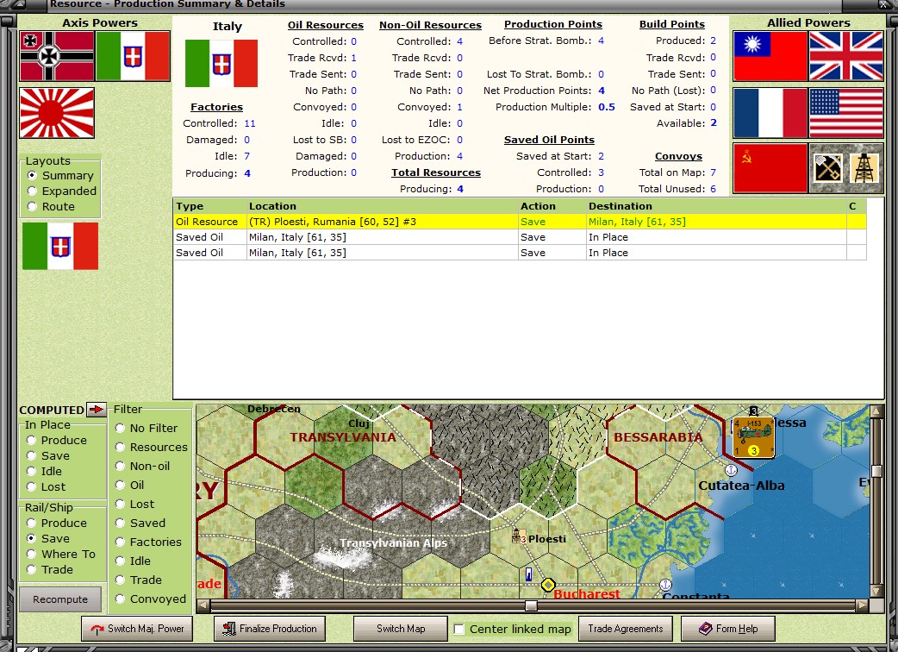The width and height of the screenshot is (898, 652).
Task: Click Total Resources heading
Action: click(x=436, y=172)
